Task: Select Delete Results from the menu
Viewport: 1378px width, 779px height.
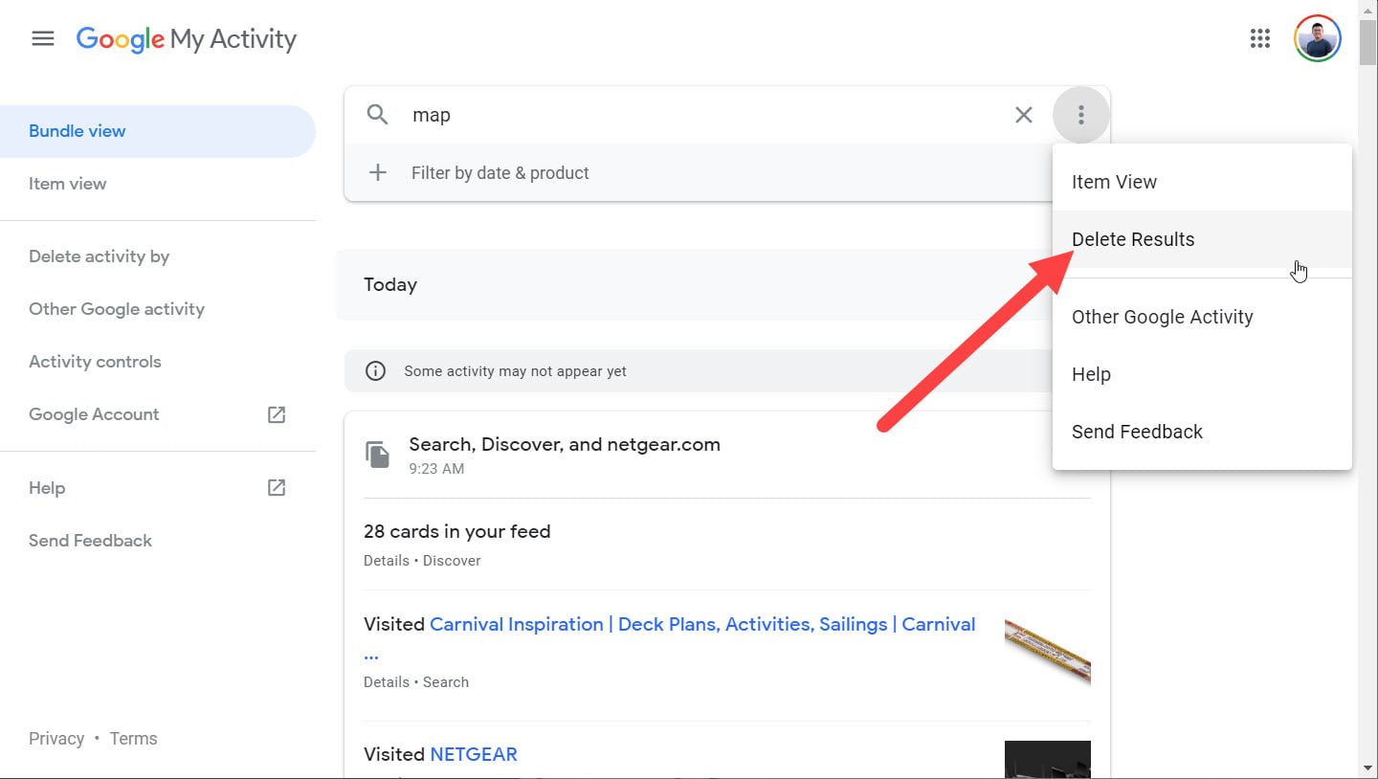Action: (x=1133, y=239)
